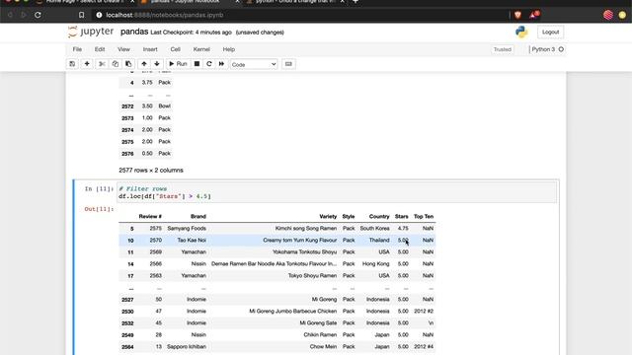Click the Logout button
Image resolution: width=632 pixels, height=355 pixels.
click(550, 32)
